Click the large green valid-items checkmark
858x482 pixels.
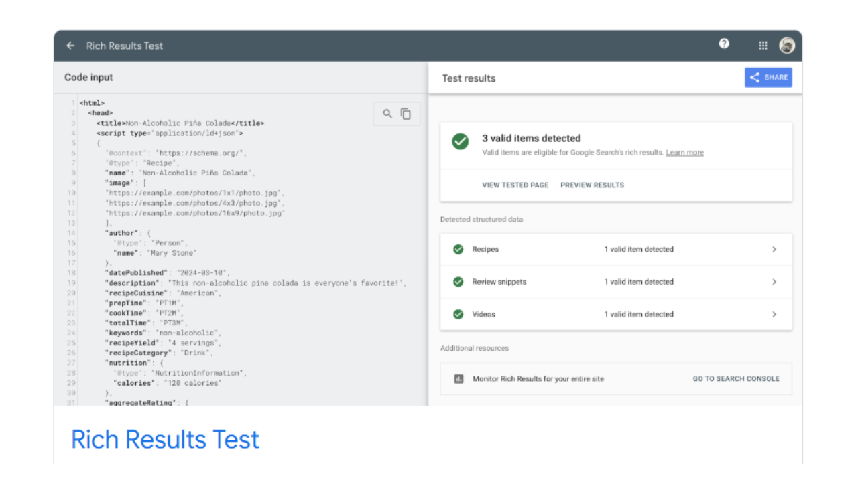(460, 141)
